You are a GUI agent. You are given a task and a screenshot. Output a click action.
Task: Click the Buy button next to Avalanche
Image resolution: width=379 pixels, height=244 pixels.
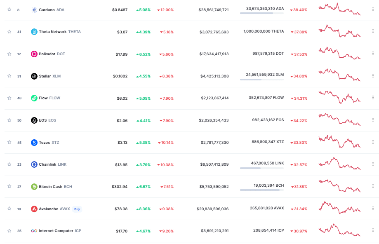pos(77,209)
